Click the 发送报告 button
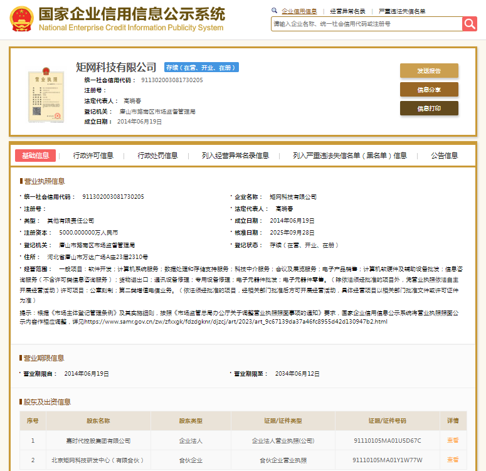This screenshot has height=471, width=486. tap(429, 71)
